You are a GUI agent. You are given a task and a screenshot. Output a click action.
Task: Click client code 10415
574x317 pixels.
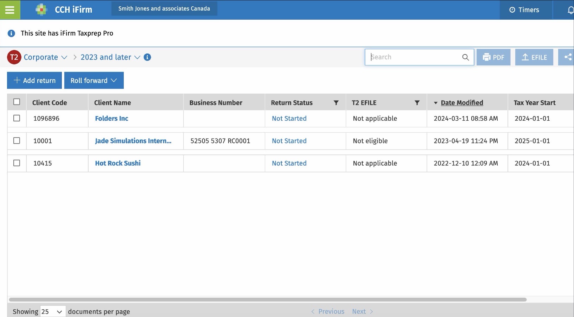click(43, 163)
